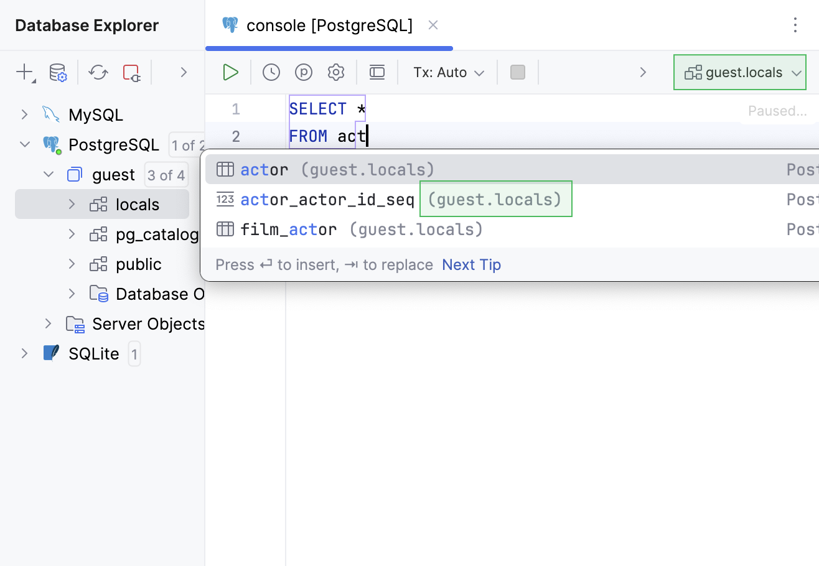Click the grey Stop execution button
Image resolution: width=819 pixels, height=566 pixels.
coord(518,73)
